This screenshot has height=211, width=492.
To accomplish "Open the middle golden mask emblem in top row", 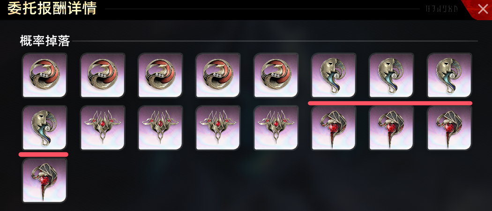I will tap(391, 75).
